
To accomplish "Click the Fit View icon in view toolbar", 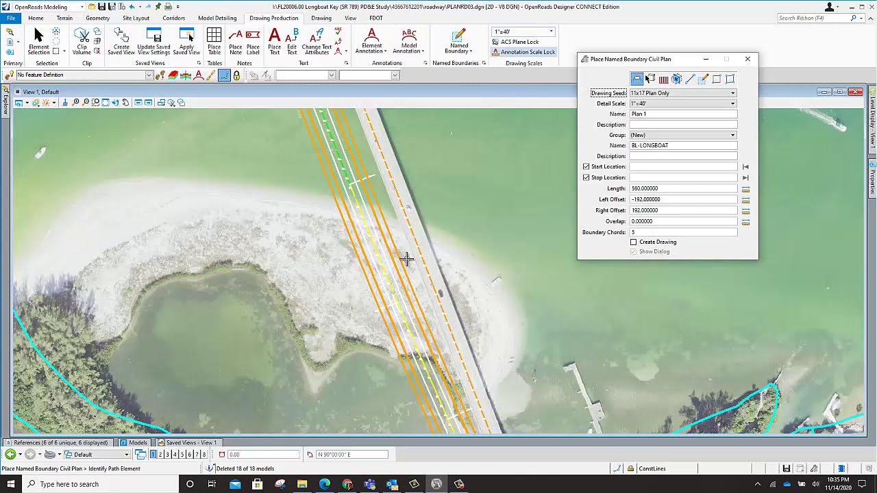I will tap(106, 103).
